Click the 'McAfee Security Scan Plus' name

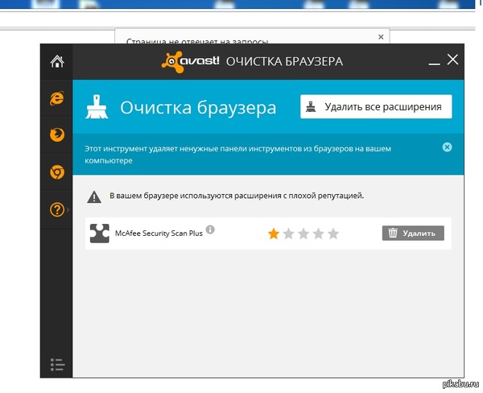click(x=159, y=234)
